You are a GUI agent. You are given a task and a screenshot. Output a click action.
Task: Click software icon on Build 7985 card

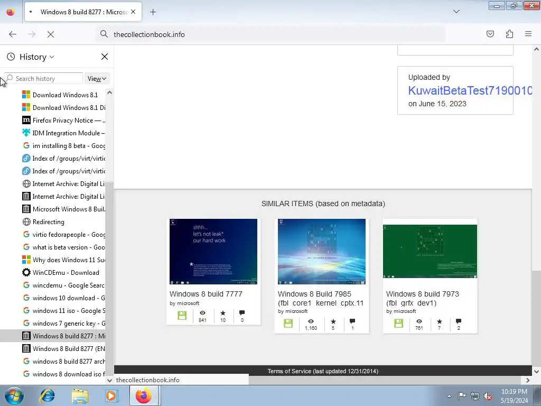tap(288, 324)
